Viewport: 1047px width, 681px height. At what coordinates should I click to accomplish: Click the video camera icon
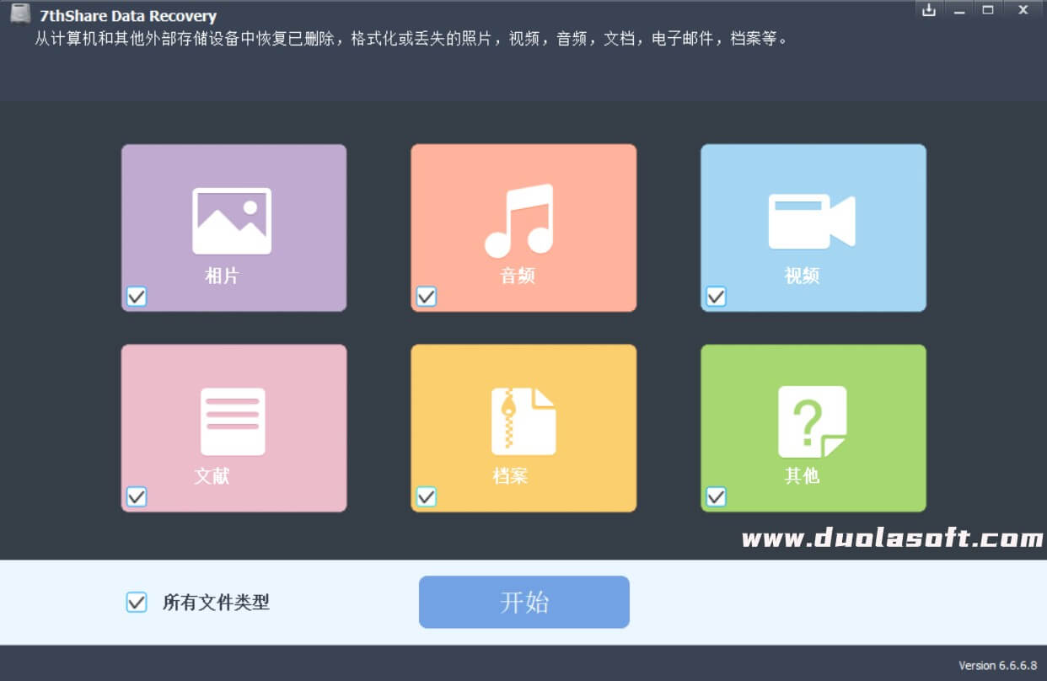tap(812, 222)
